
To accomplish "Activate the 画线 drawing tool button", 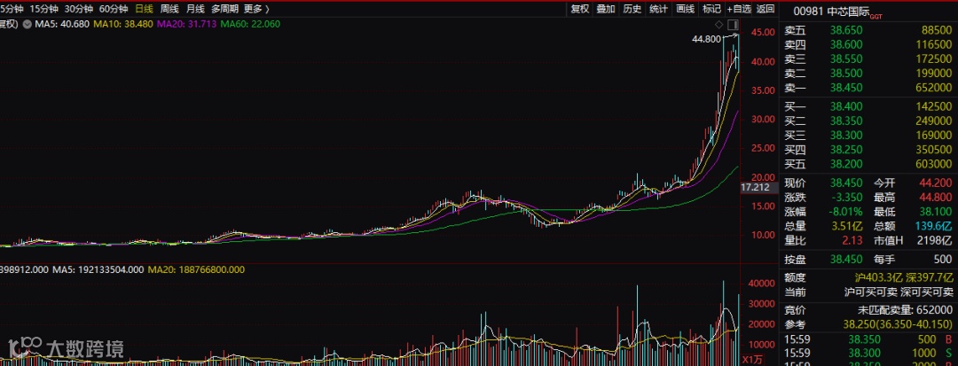I will tap(686, 9).
